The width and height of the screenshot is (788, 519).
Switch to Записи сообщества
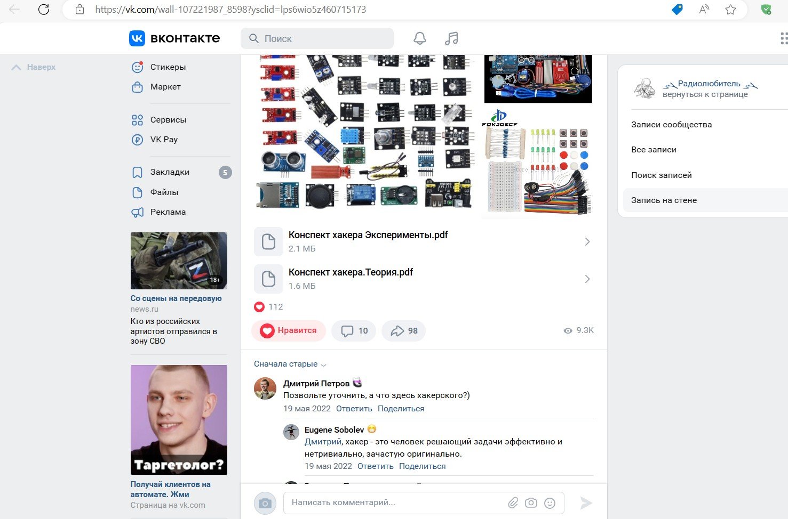click(x=671, y=124)
